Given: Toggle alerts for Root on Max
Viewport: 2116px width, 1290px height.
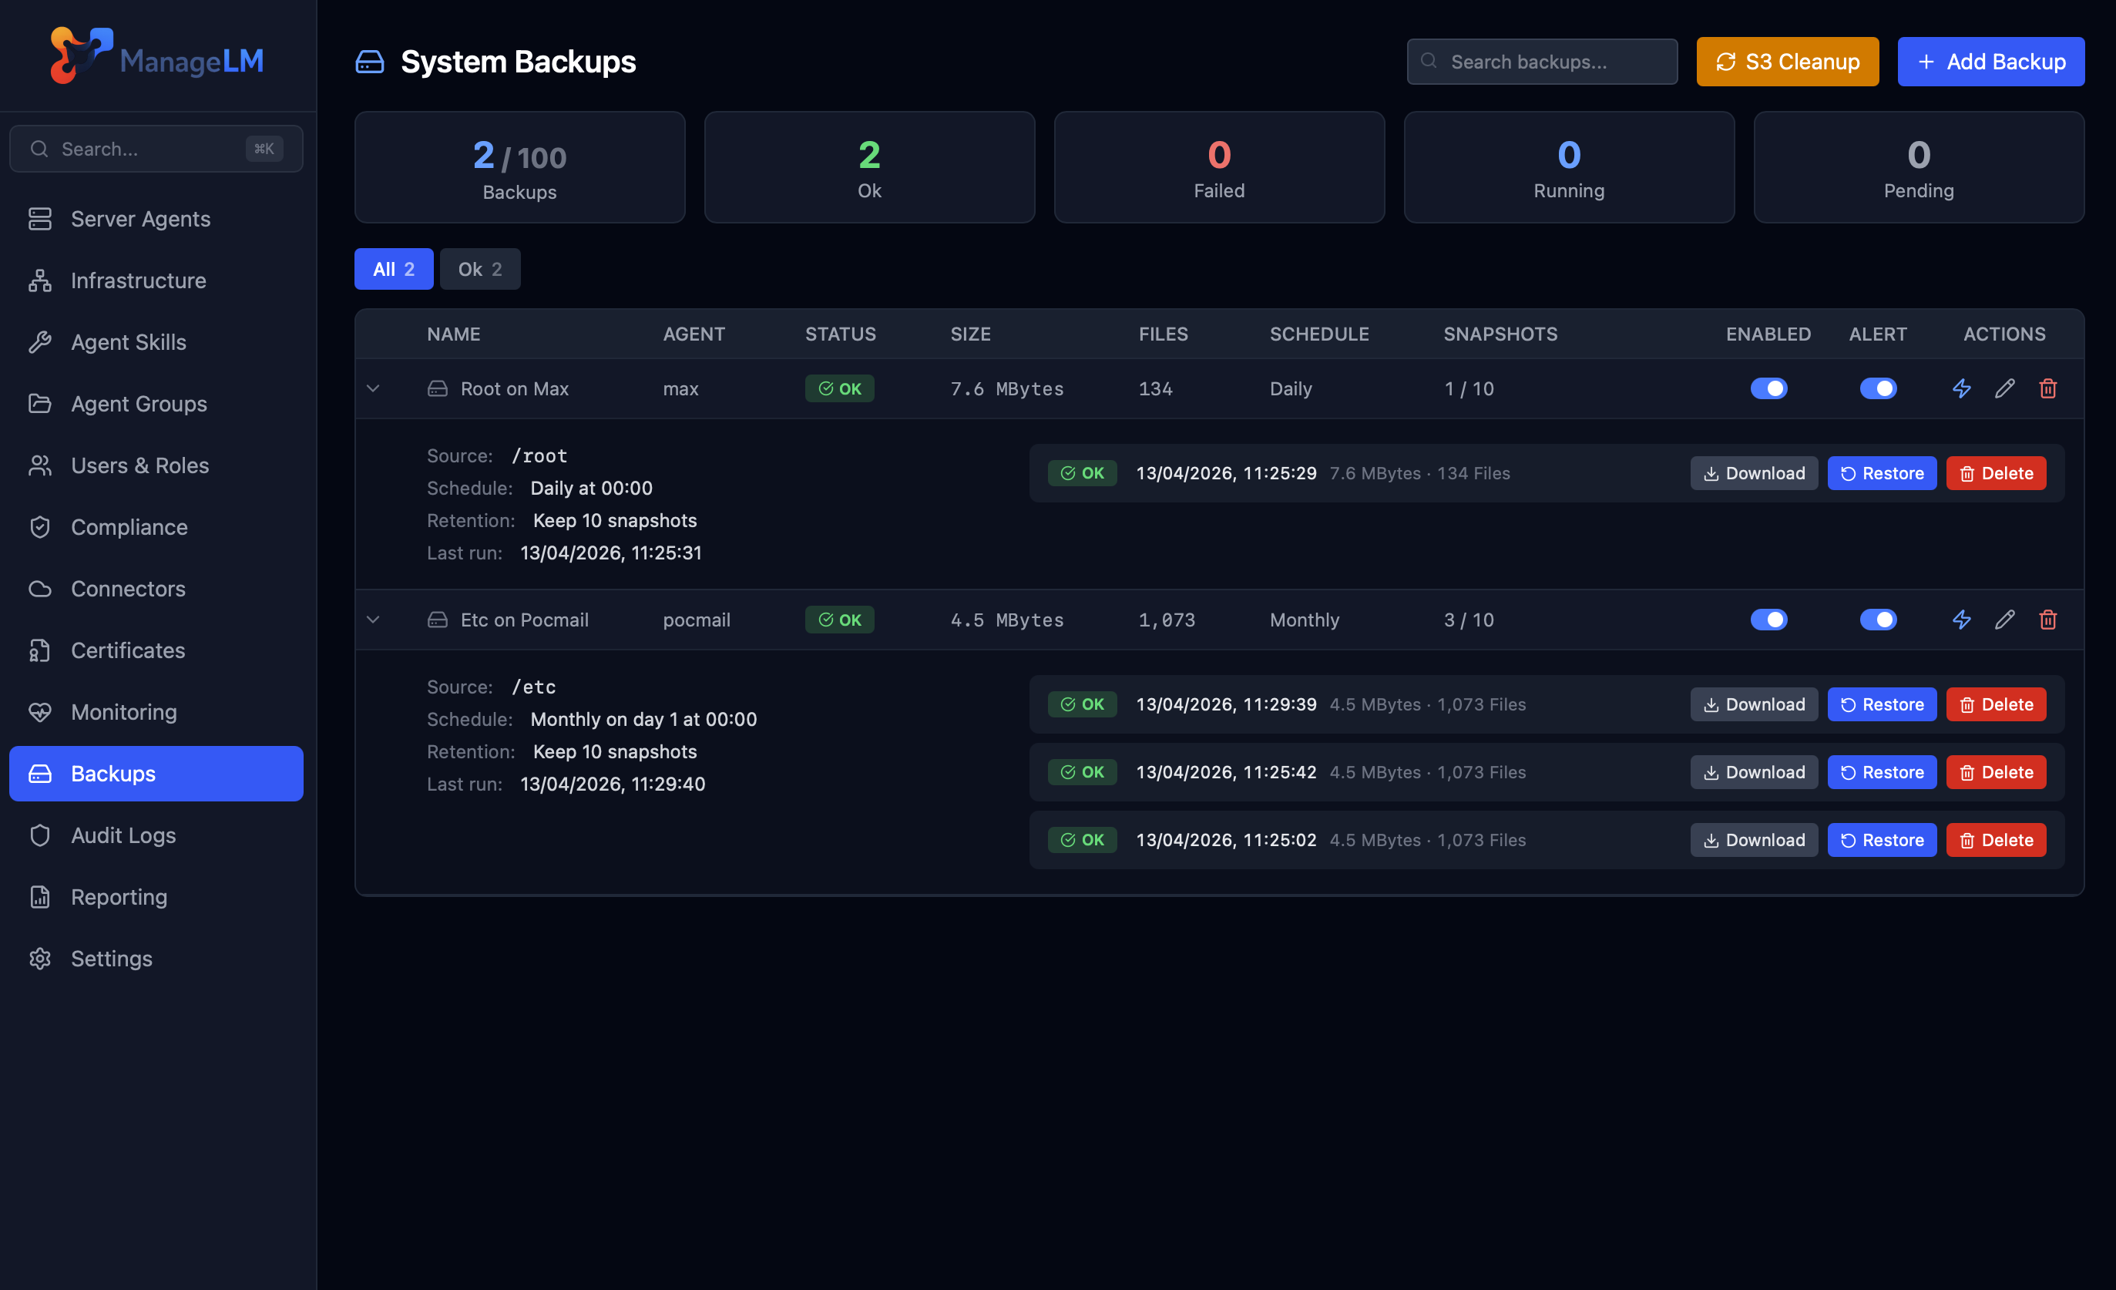Looking at the screenshot, I should coord(1878,388).
